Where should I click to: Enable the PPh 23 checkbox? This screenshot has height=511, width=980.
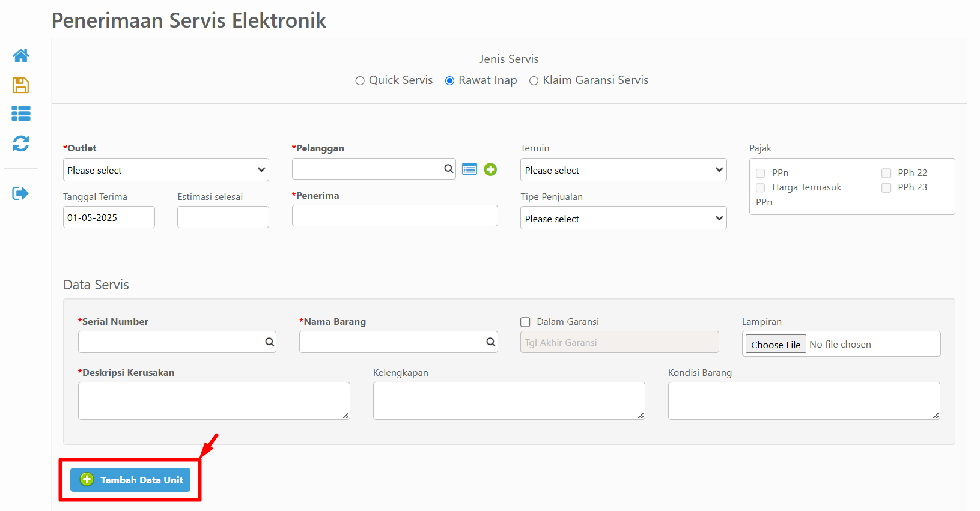886,187
